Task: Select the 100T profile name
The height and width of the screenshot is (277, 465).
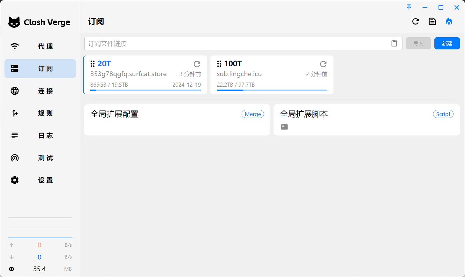Action: point(233,64)
